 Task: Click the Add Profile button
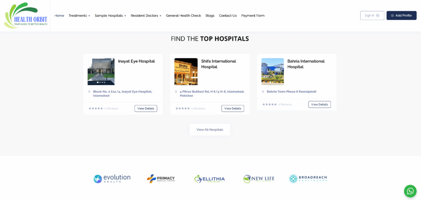[401, 16]
